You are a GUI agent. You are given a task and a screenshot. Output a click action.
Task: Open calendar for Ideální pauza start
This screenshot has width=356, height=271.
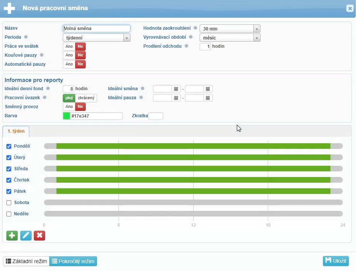tap(176, 98)
